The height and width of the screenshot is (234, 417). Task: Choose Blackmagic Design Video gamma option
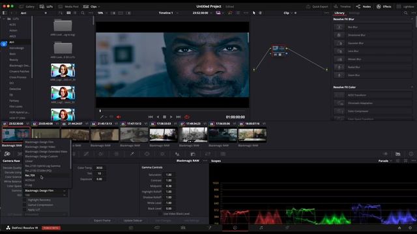coord(47,147)
